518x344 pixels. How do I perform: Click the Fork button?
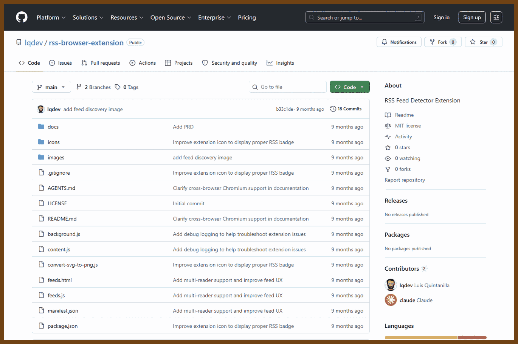pos(443,42)
